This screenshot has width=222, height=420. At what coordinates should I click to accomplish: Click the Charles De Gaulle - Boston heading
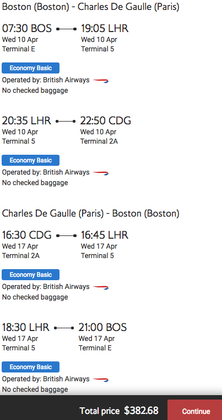coord(90,213)
